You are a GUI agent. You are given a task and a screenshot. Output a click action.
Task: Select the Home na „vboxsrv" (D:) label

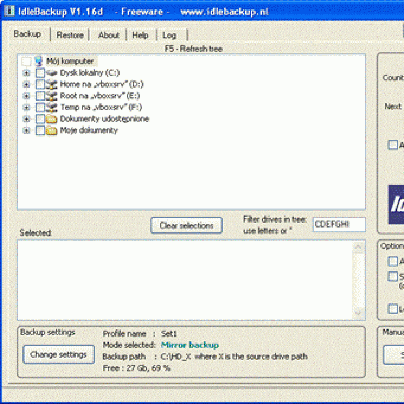(101, 84)
